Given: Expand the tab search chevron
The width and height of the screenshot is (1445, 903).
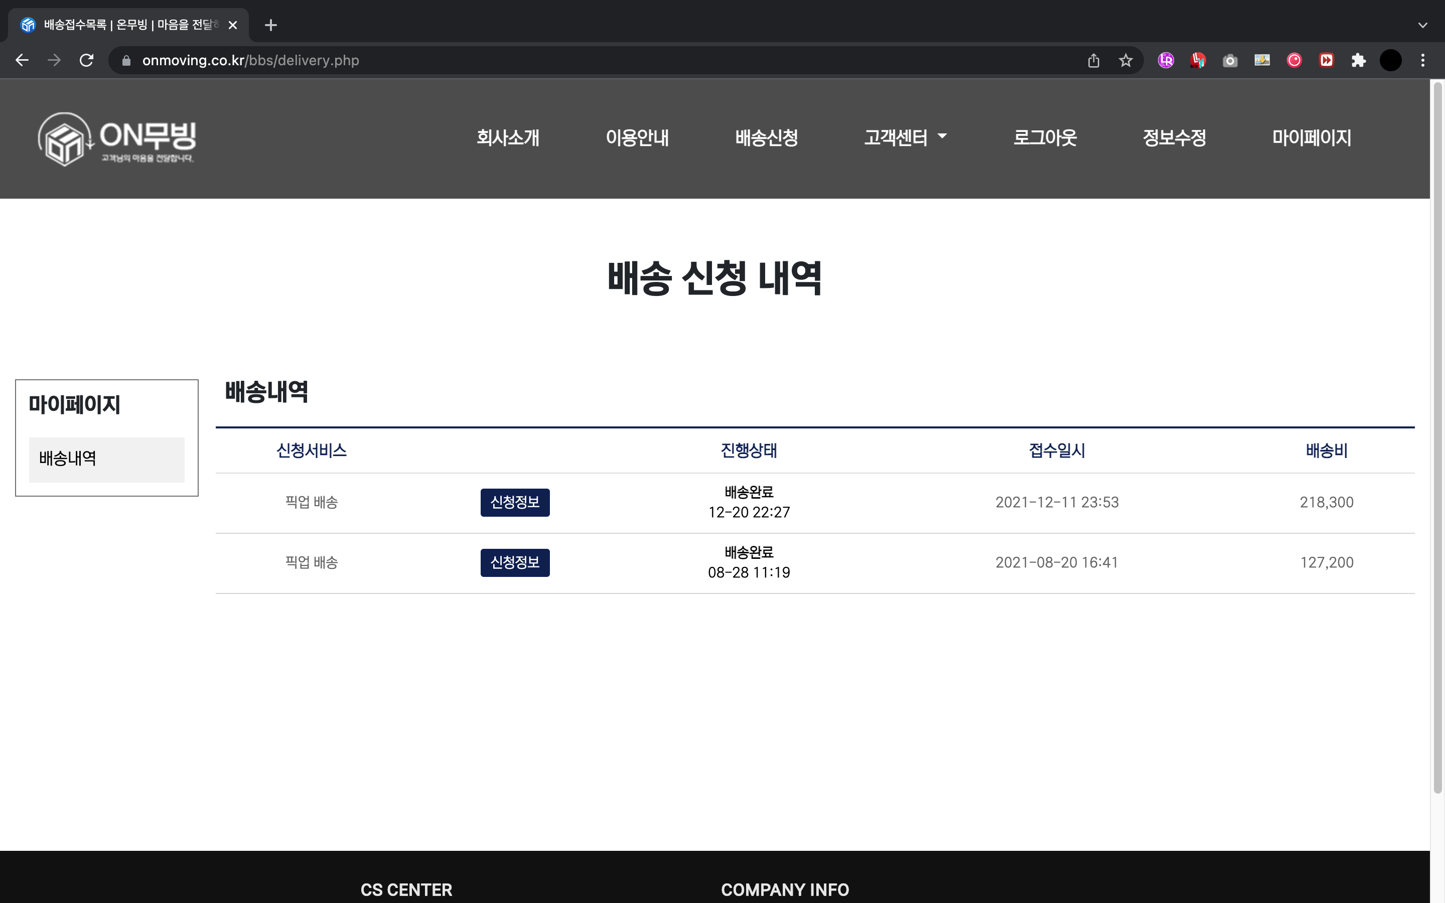Looking at the screenshot, I should pos(1422,25).
